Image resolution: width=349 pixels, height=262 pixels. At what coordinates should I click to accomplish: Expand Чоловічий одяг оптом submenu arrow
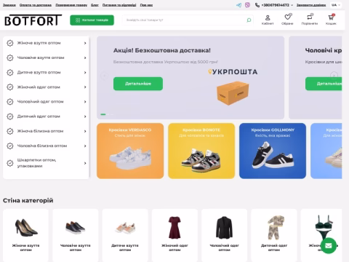pos(85,102)
